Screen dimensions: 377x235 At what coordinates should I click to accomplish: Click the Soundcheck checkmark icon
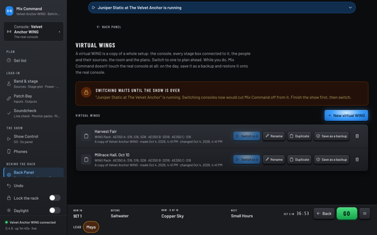9,113
